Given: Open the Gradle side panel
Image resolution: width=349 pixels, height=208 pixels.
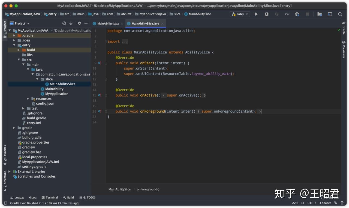Looking at the screenshot, I should point(344,28).
